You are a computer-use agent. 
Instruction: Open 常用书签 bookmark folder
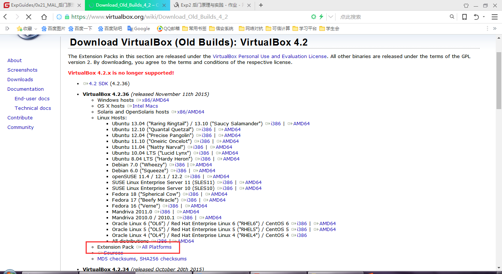point(194,28)
